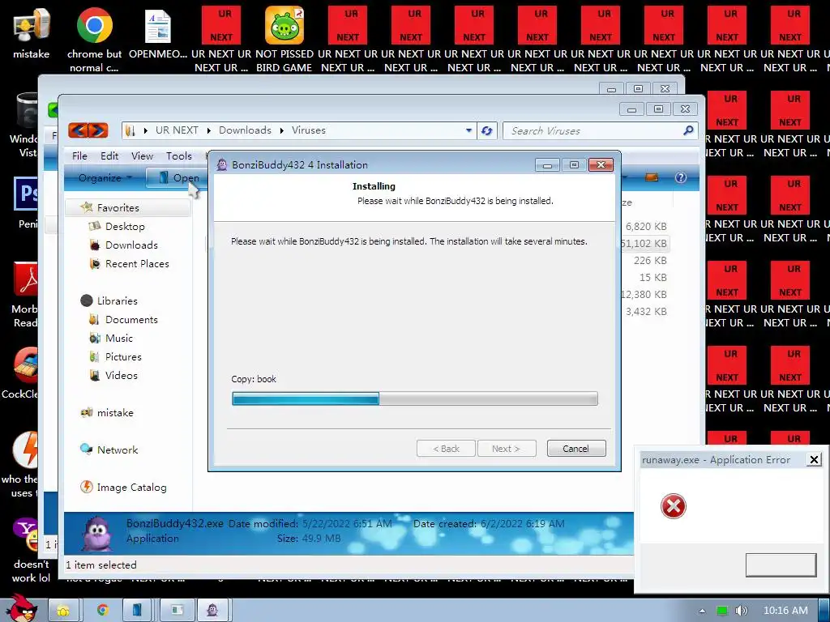Open the View menu
Viewport: 830px width, 622px height.
[x=142, y=155]
